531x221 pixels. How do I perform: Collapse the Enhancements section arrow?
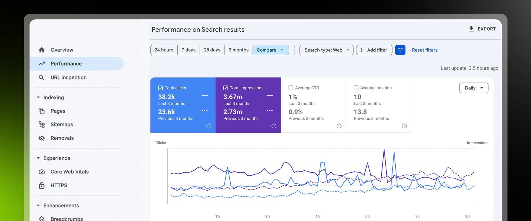[x=38, y=205]
